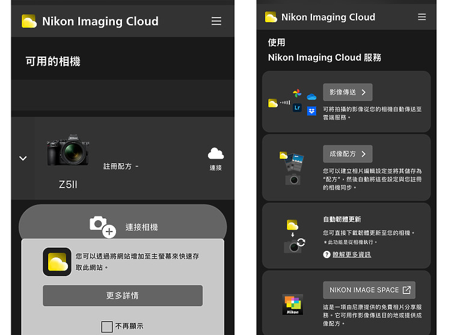The width and height of the screenshot is (469, 335).
Task: Click chevron arrow on 影像傳送 button
Action: tap(364, 93)
